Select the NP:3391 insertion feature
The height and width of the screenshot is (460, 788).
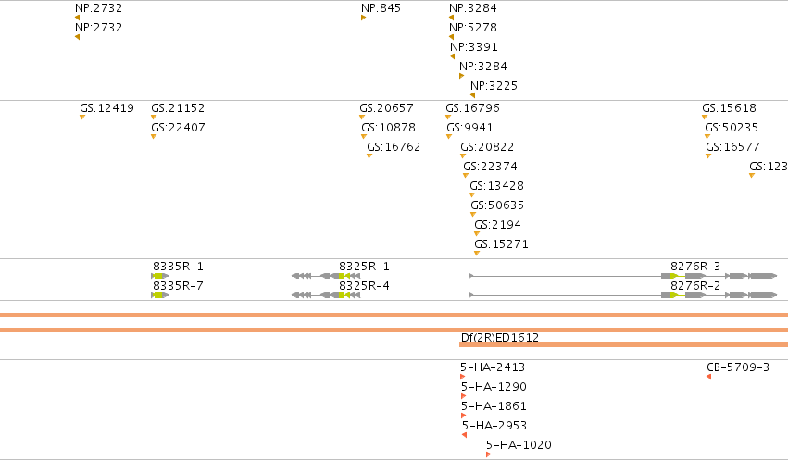point(452,56)
